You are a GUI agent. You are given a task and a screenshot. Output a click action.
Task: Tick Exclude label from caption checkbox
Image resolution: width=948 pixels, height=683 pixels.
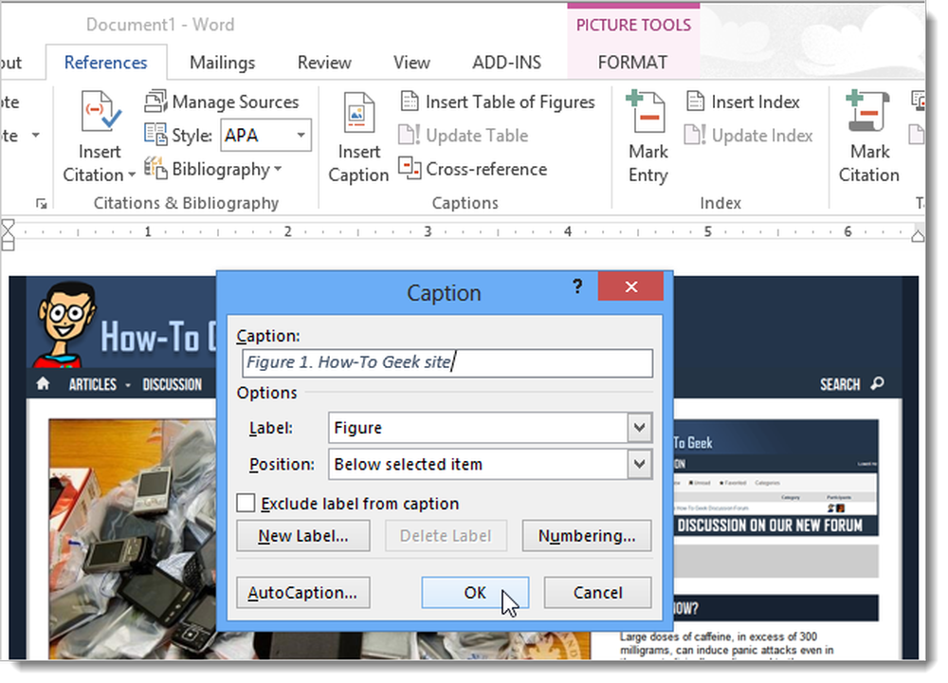pos(246,503)
